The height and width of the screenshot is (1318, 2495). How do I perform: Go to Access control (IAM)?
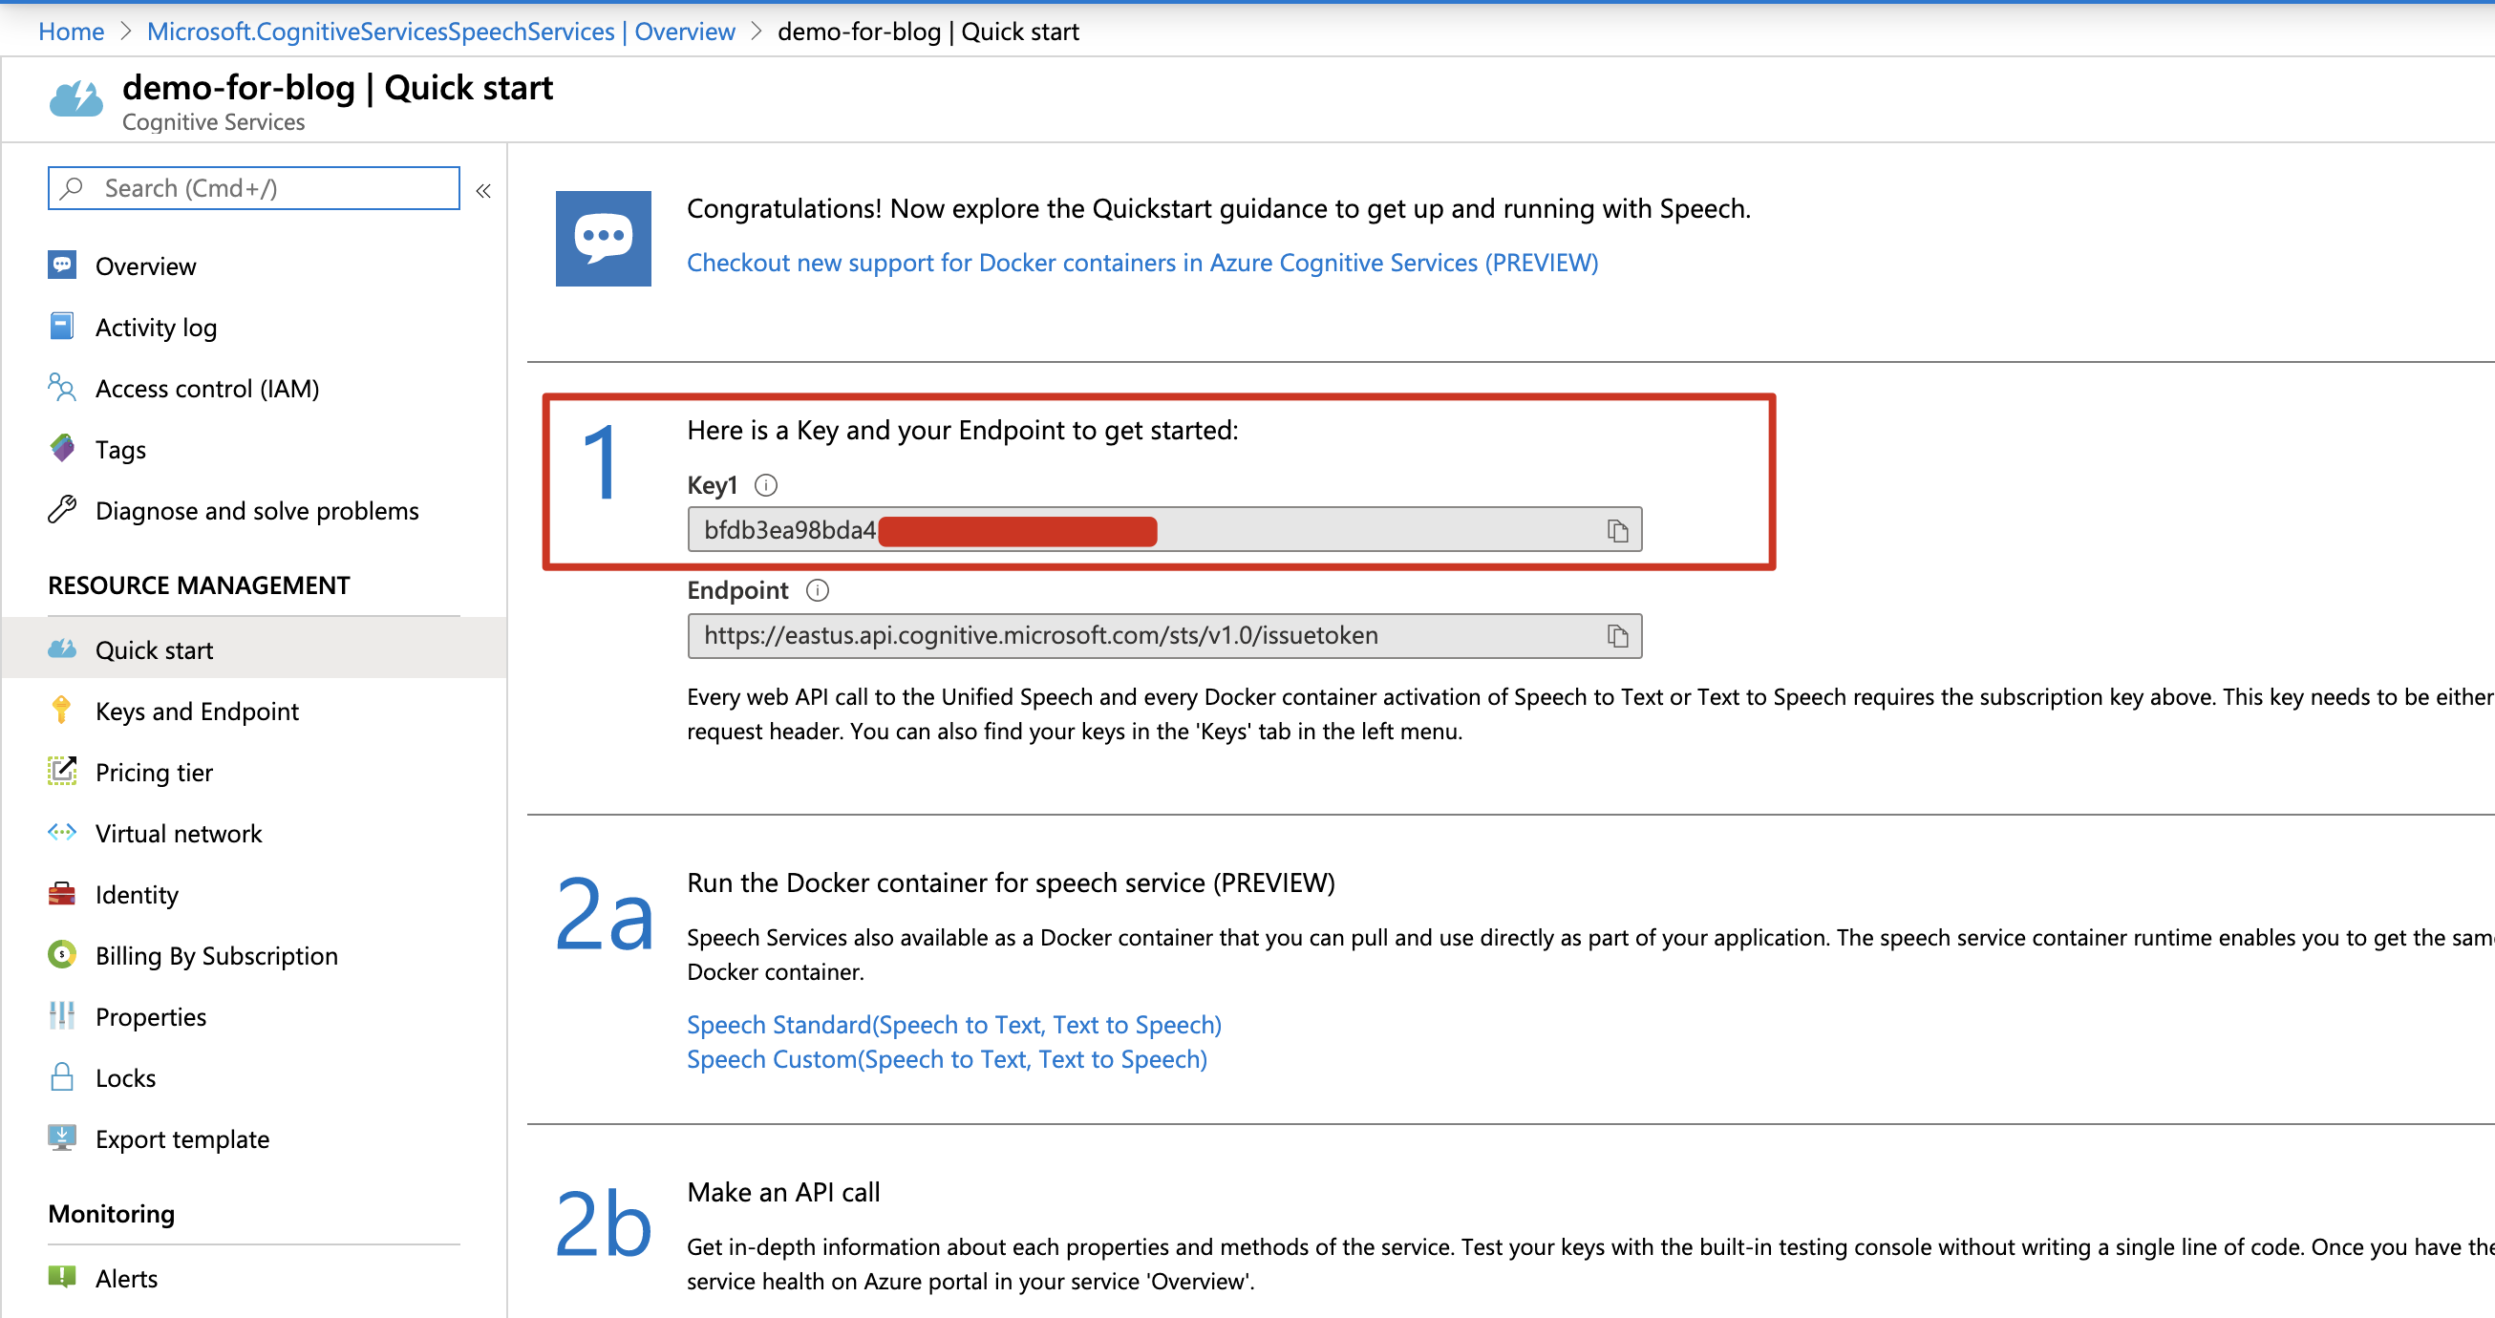pos(206,389)
